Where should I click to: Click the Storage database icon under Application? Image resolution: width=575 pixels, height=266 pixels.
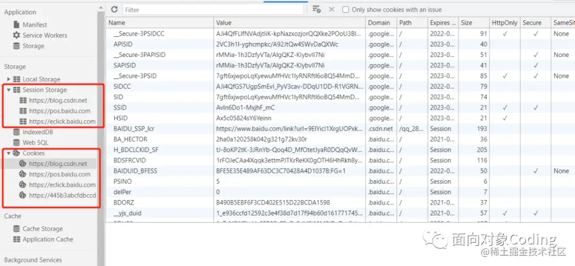coord(17,46)
